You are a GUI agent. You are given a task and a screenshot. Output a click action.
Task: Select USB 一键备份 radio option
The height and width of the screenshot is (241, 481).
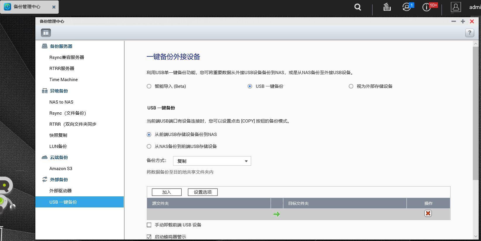click(x=250, y=86)
